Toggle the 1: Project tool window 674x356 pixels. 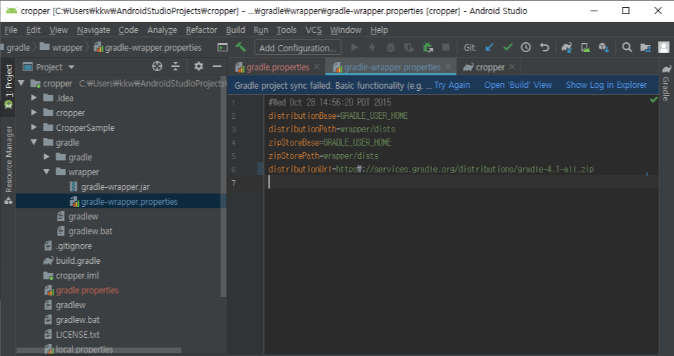pyautogui.click(x=8, y=87)
